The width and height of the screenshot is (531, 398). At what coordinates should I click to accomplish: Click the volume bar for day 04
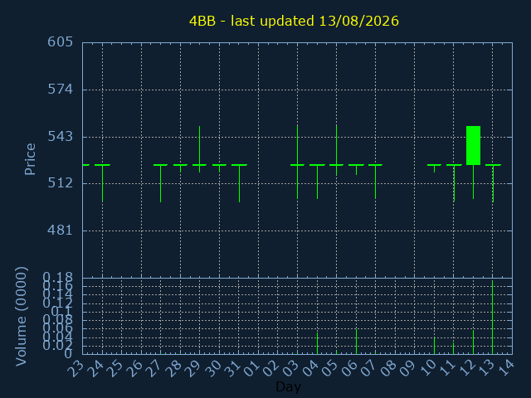pos(317,343)
